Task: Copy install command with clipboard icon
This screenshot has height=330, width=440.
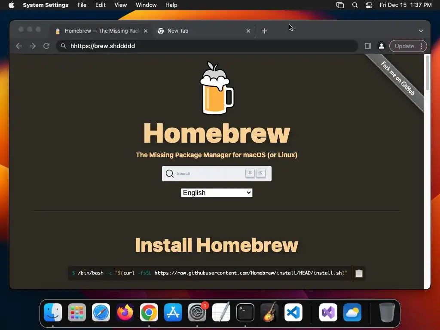Action: click(x=359, y=273)
